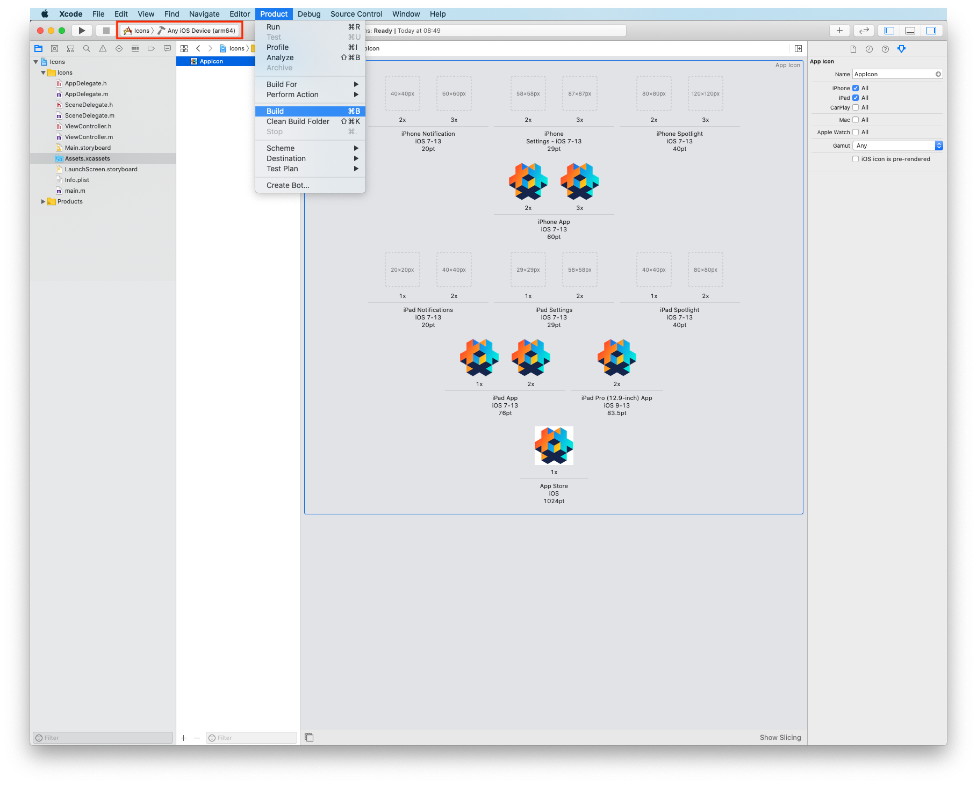Image resolution: width=977 pixels, height=785 pixels.
Task: Open the Apple menu
Action: 45,14
